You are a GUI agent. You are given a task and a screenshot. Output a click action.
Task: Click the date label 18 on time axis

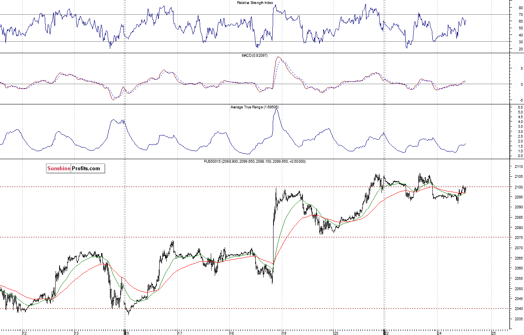tap(232, 333)
